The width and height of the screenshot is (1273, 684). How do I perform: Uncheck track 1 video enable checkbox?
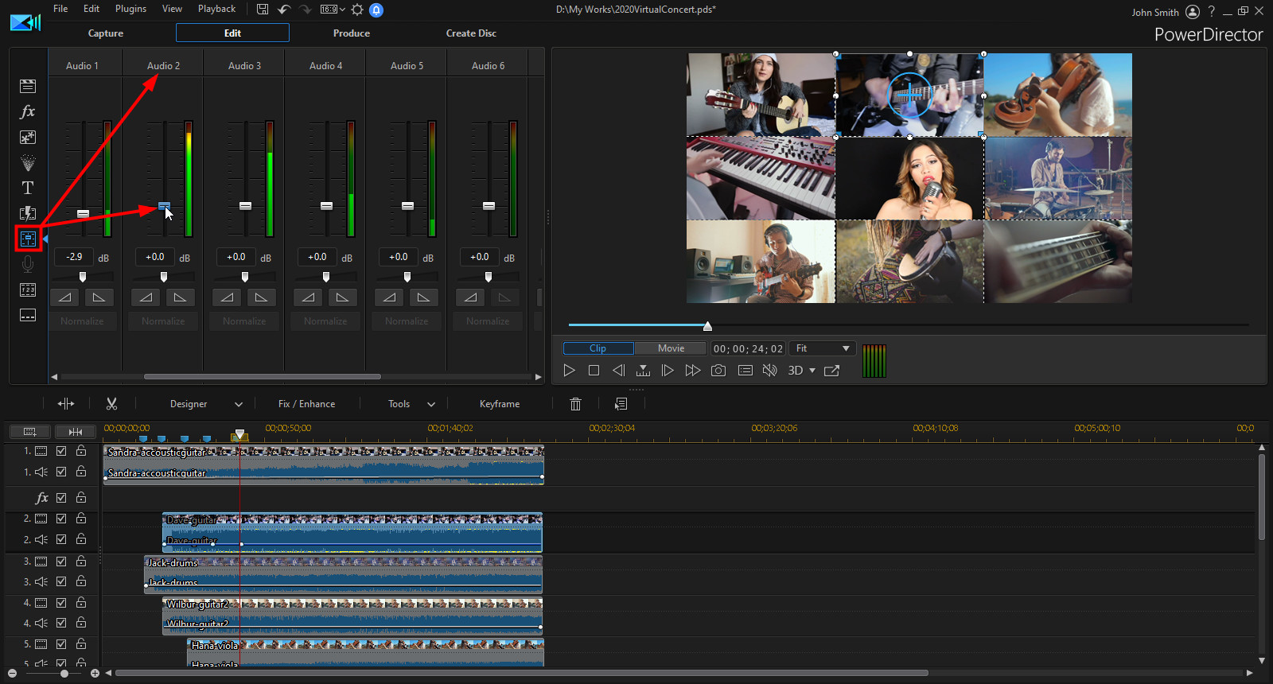point(61,451)
